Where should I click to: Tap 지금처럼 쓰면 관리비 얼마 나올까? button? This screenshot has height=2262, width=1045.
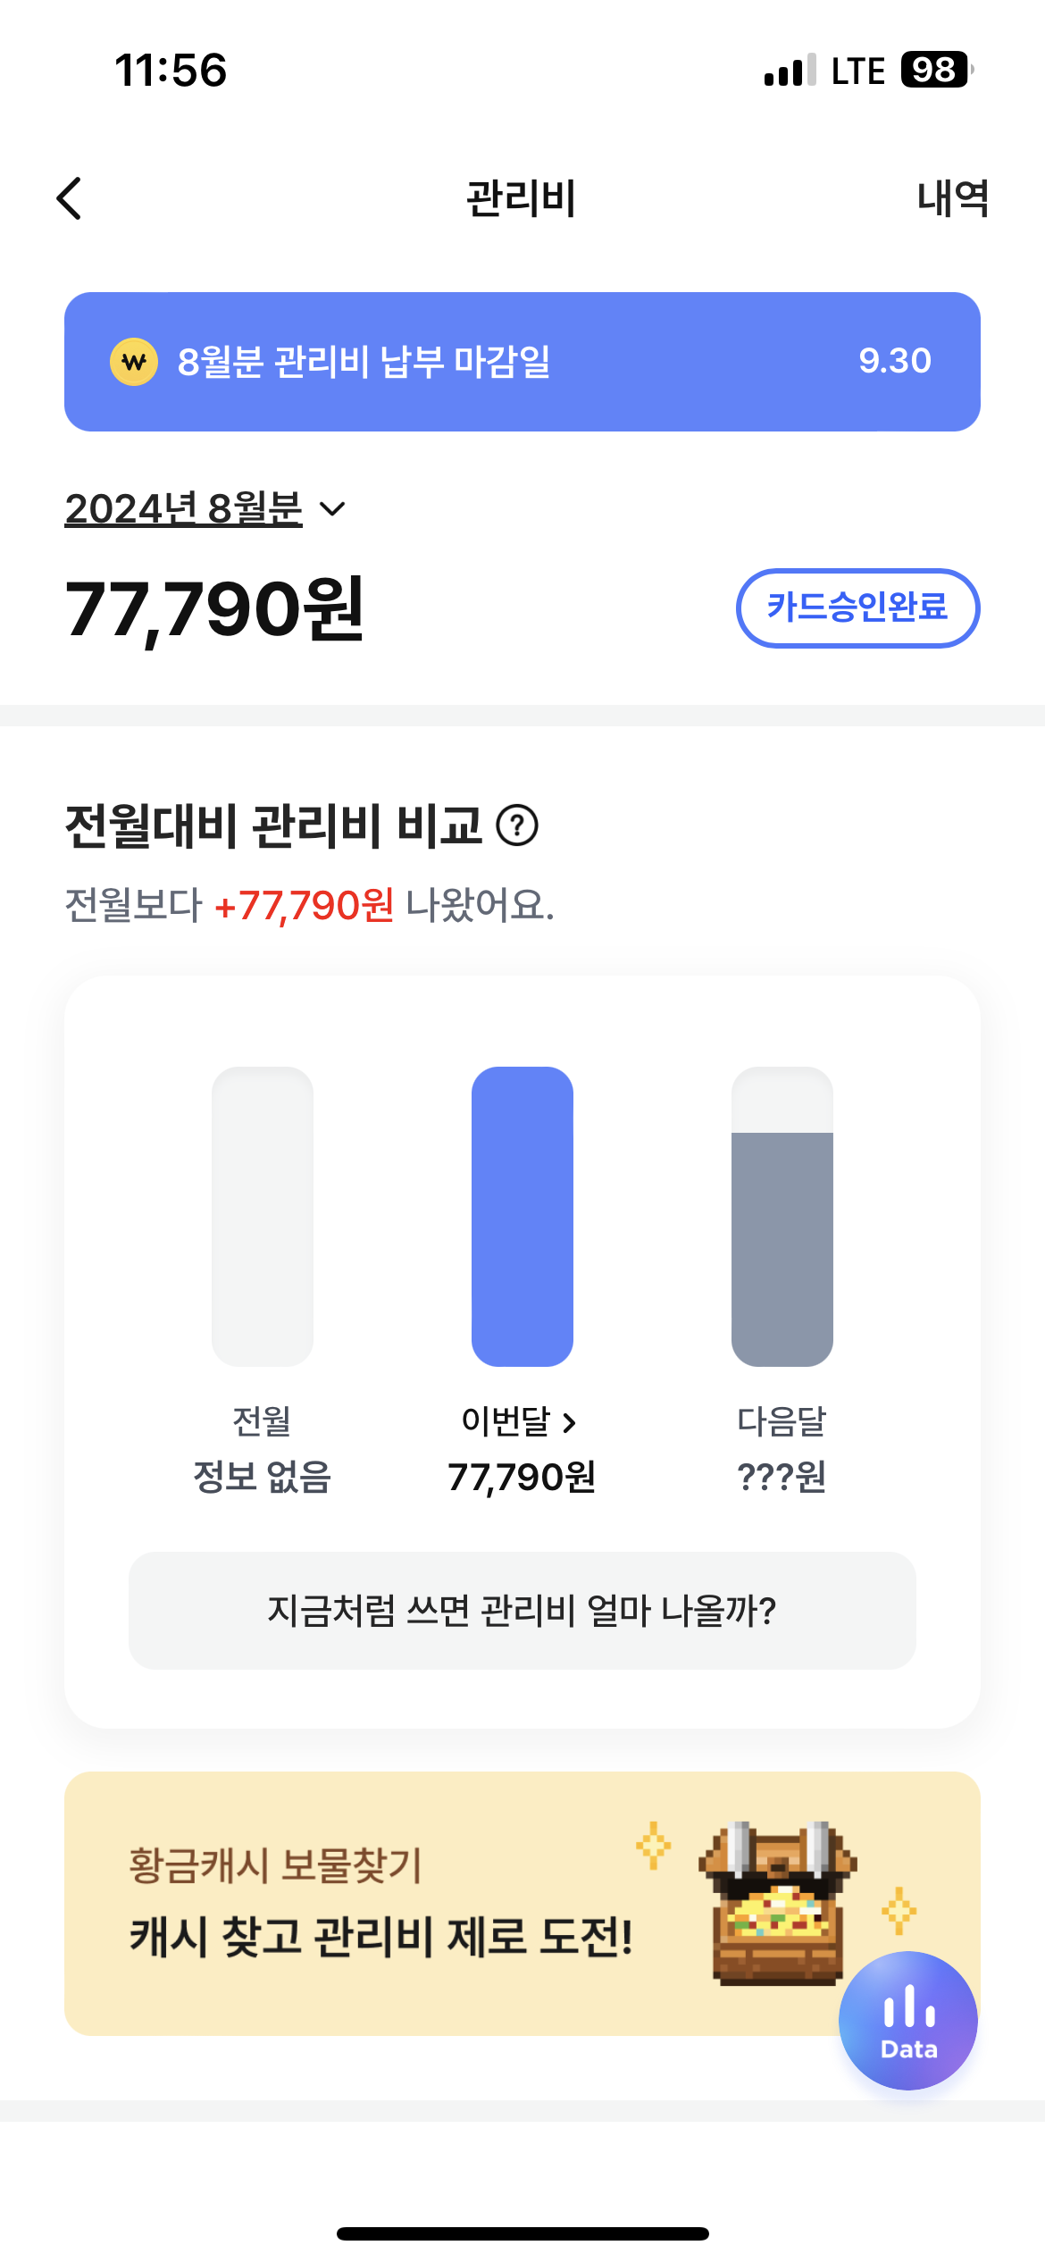coord(522,1611)
